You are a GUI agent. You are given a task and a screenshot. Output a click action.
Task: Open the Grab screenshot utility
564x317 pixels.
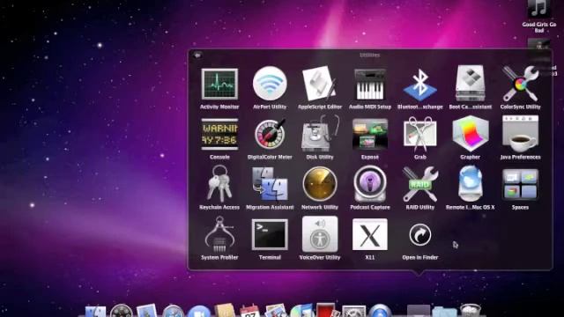tap(420, 134)
